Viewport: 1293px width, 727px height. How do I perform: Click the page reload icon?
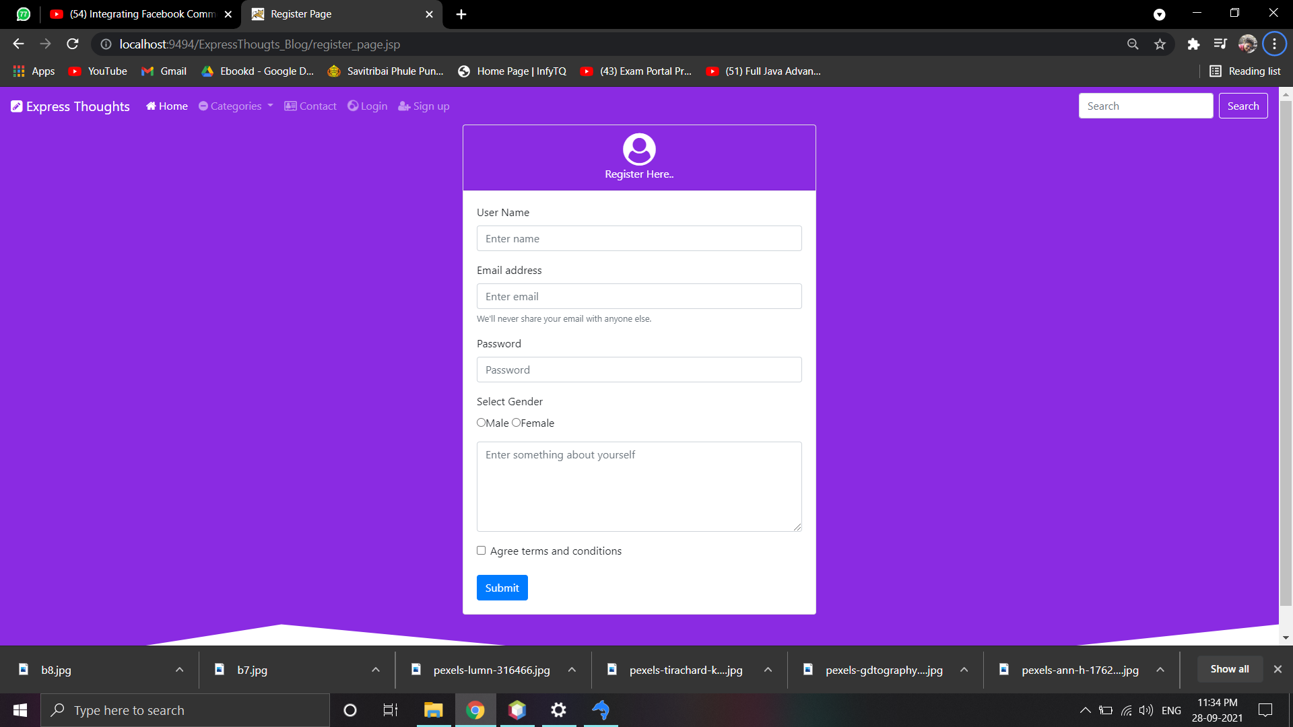point(73,44)
